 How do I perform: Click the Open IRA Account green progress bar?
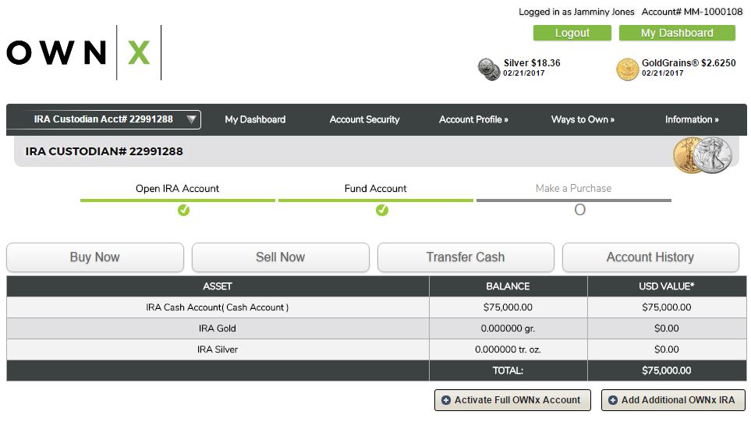(178, 200)
